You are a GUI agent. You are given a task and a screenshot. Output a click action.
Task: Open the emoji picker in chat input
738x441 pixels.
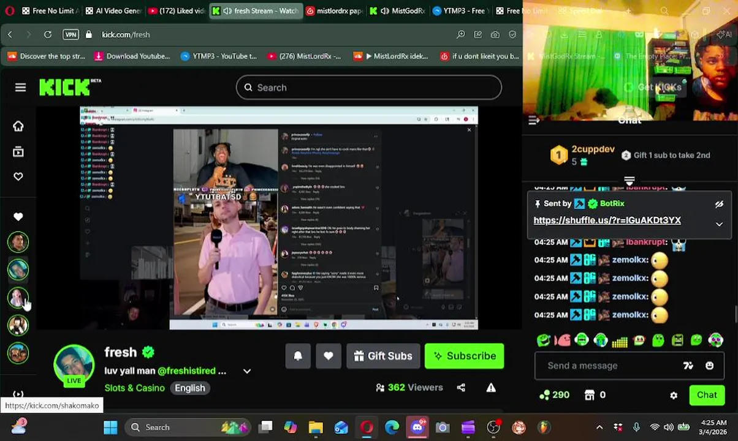(x=709, y=366)
